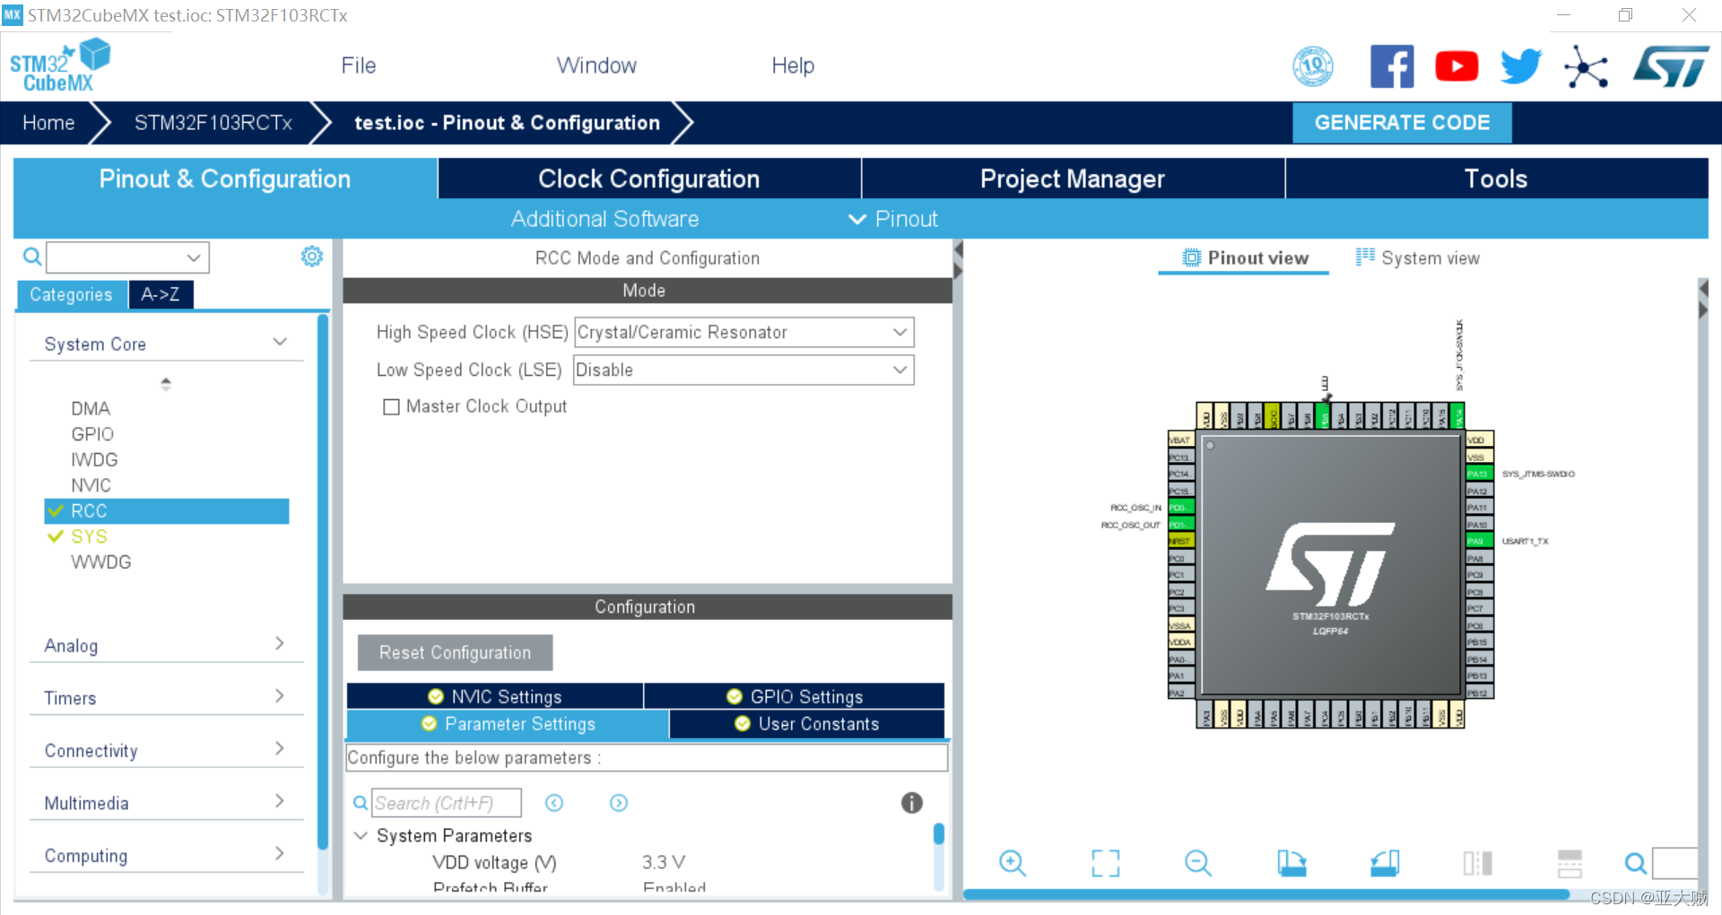Open the Window menu
Screen dimensions: 1722x915
[x=596, y=65]
